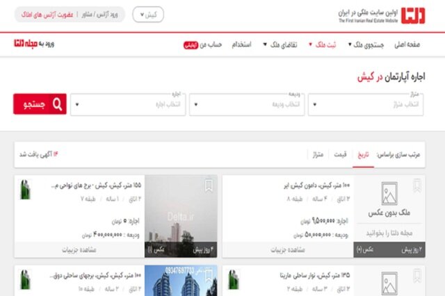View details of دامون کیش ایر listing

click(x=288, y=249)
